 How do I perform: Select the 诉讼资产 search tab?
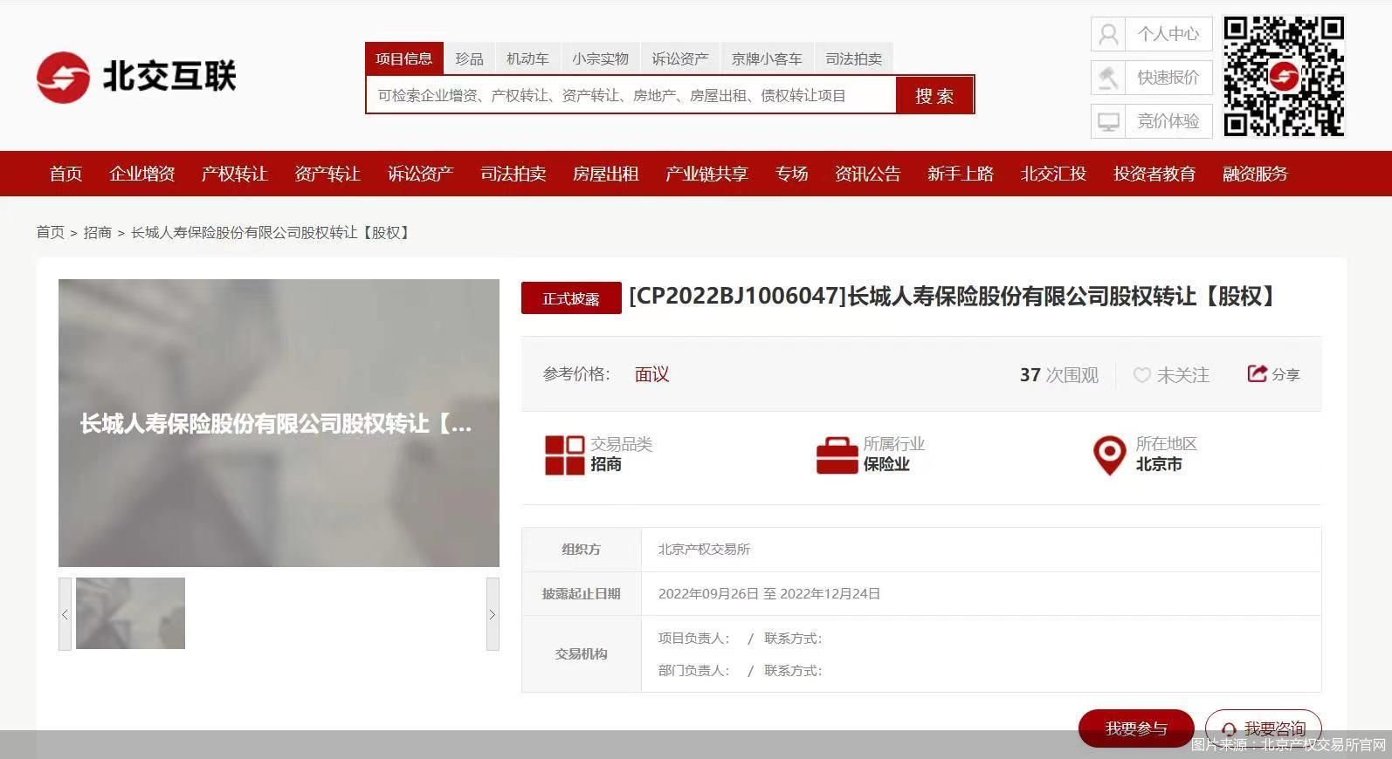click(679, 58)
